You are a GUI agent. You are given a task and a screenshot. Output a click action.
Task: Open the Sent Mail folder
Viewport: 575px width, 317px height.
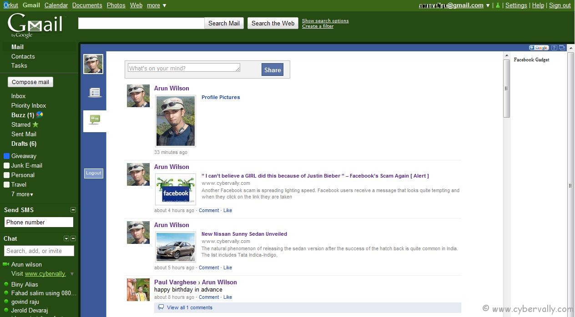[x=24, y=134]
